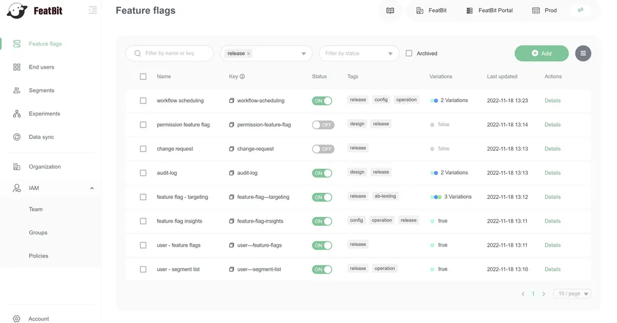Click the ab-testing tag
This screenshot has height=323, width=617.
385,196
